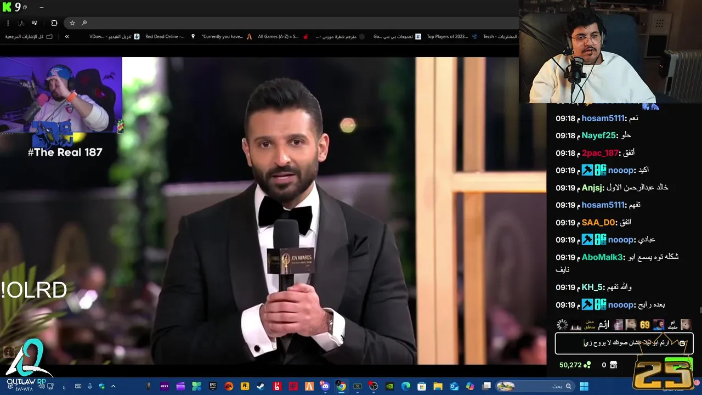The height and width of the screenshot is (395, 702).
Task: Select the yellow مش منطق emote
Action: pyautogui.click(x=590, y=325)
